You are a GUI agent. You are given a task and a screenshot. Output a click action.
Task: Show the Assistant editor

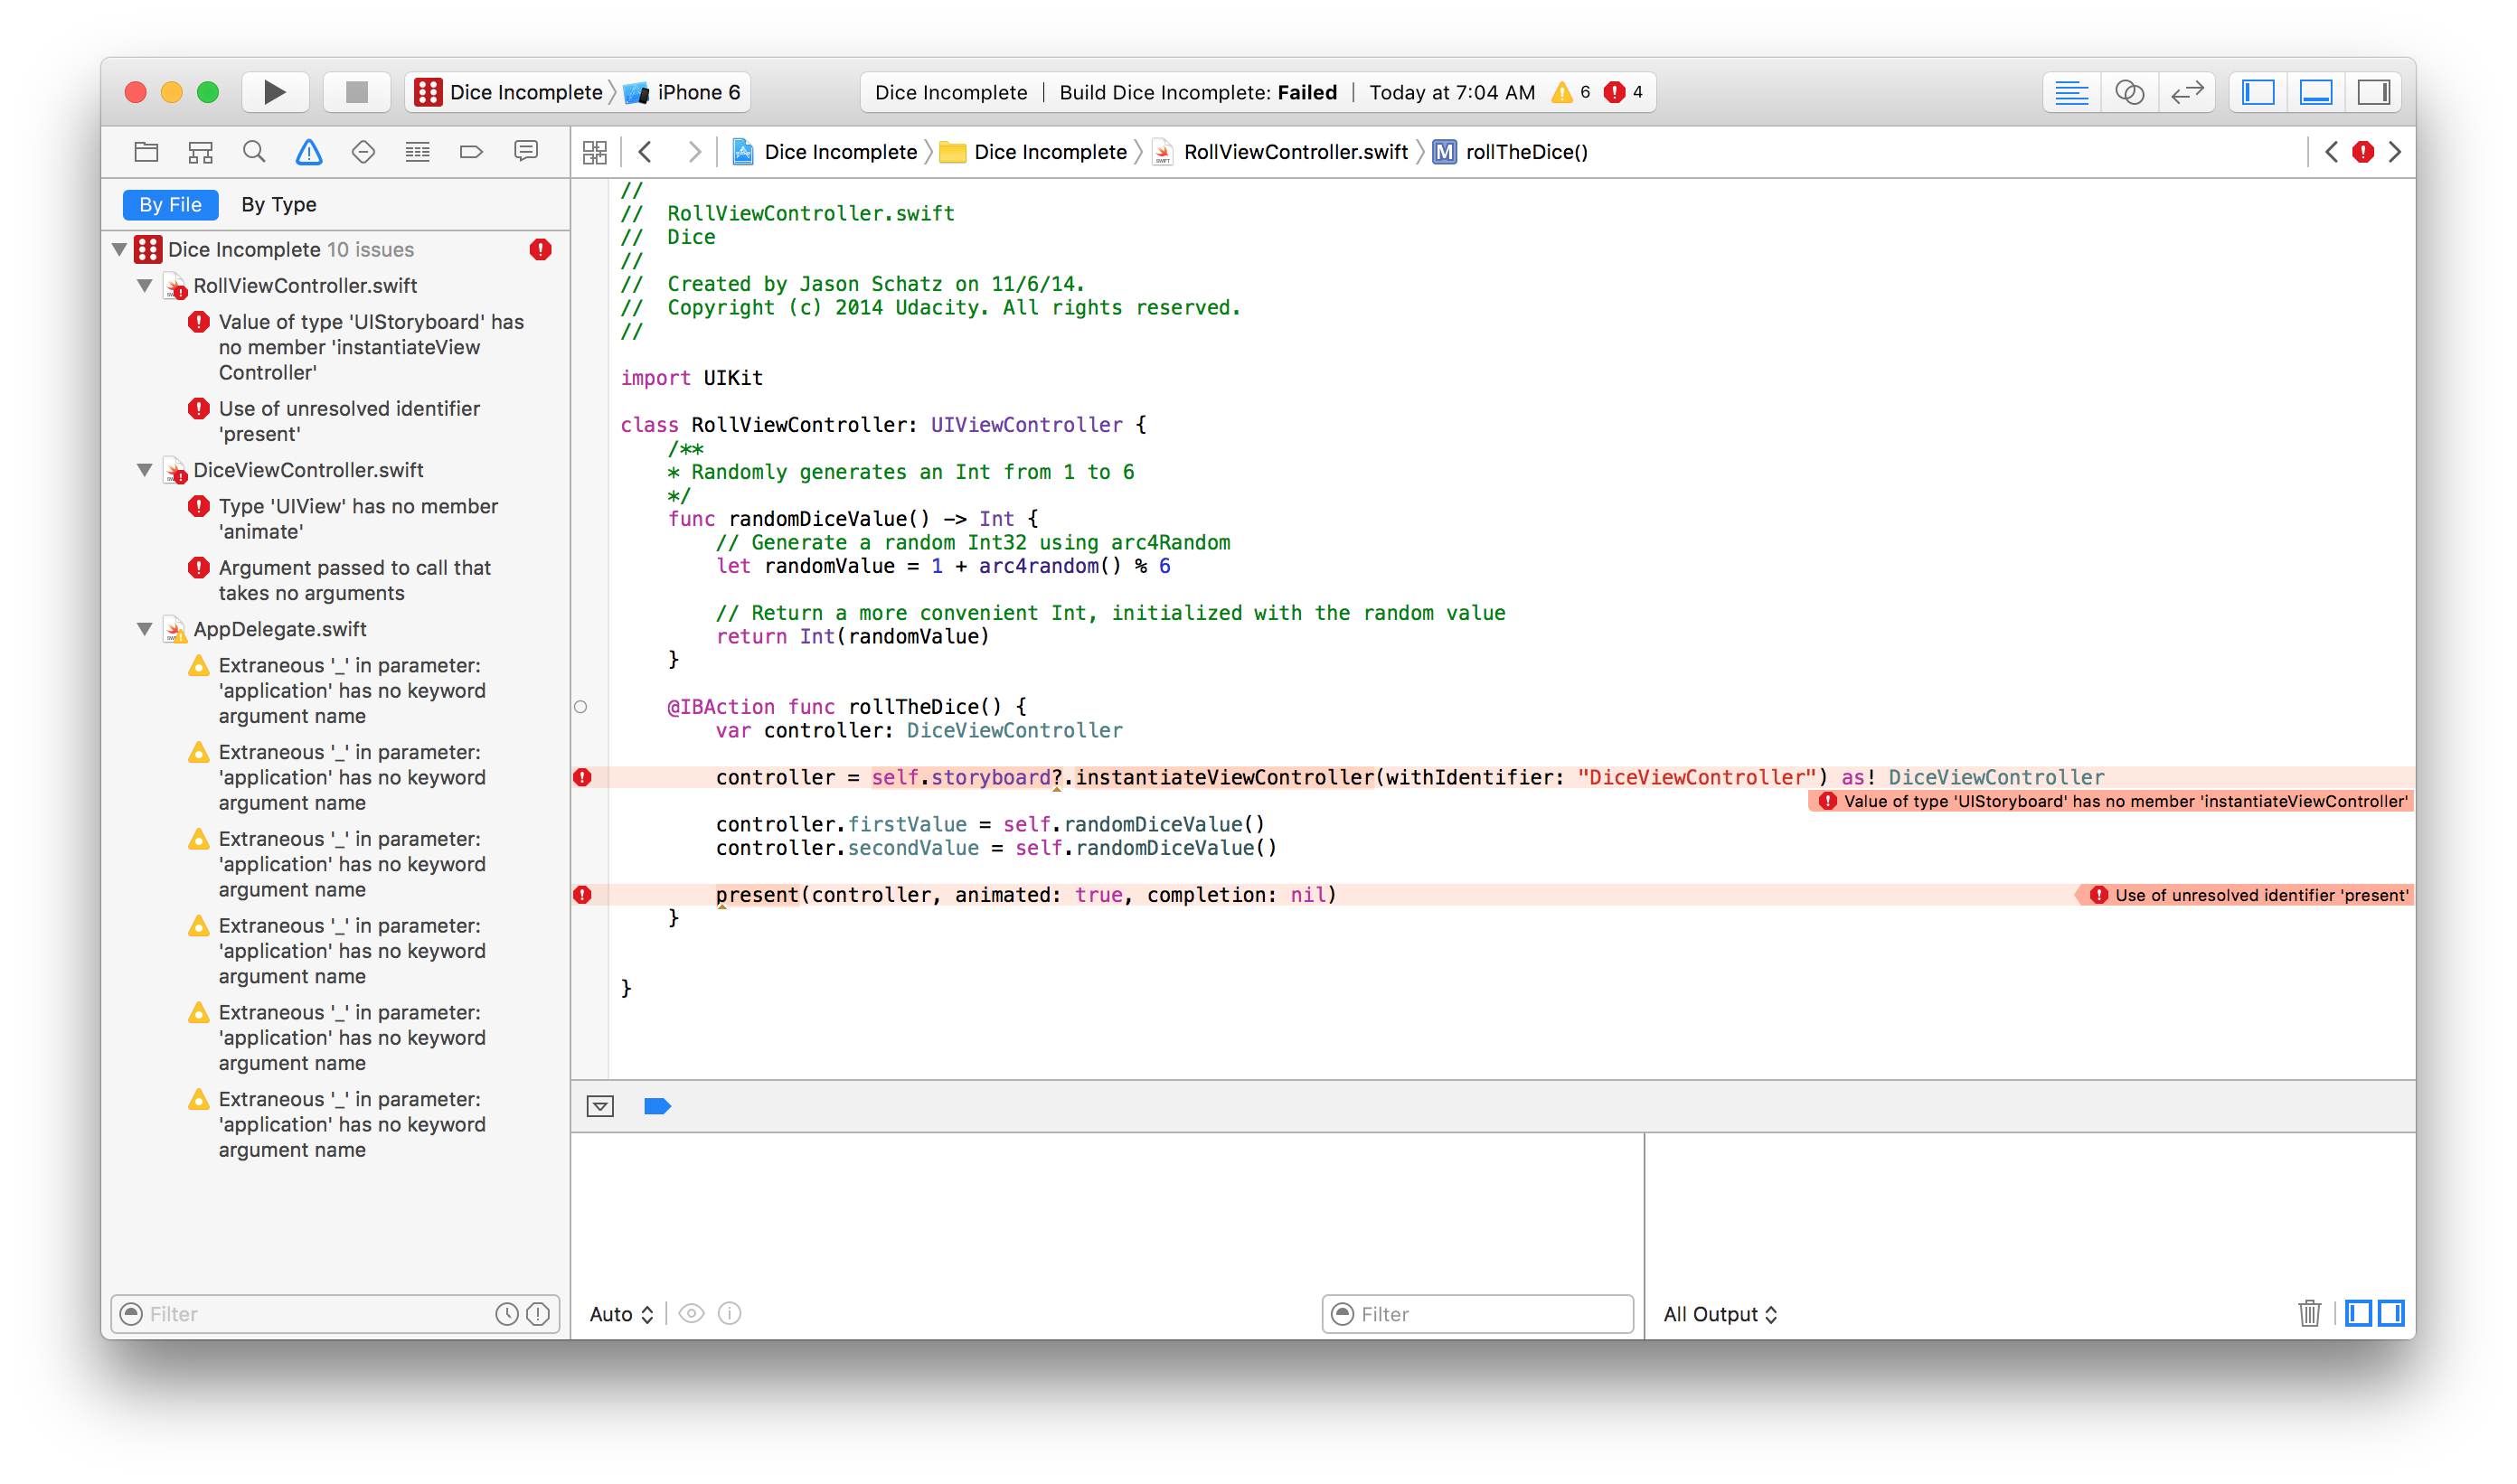(x=2129, y=92)
